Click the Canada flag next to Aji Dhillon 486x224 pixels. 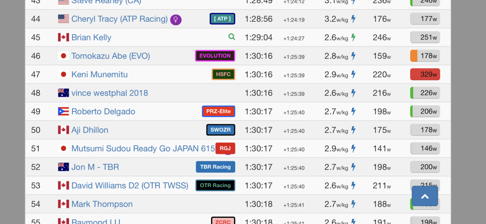click(64, 130)
